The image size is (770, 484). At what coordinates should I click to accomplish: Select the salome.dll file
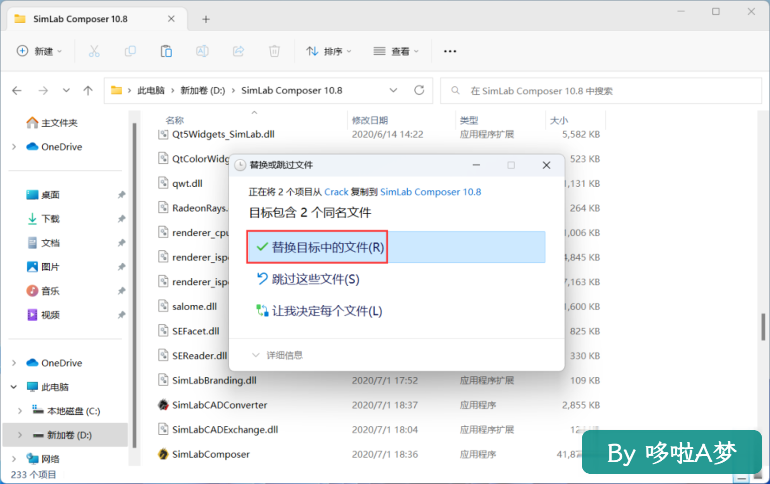(x=194, y=307)
